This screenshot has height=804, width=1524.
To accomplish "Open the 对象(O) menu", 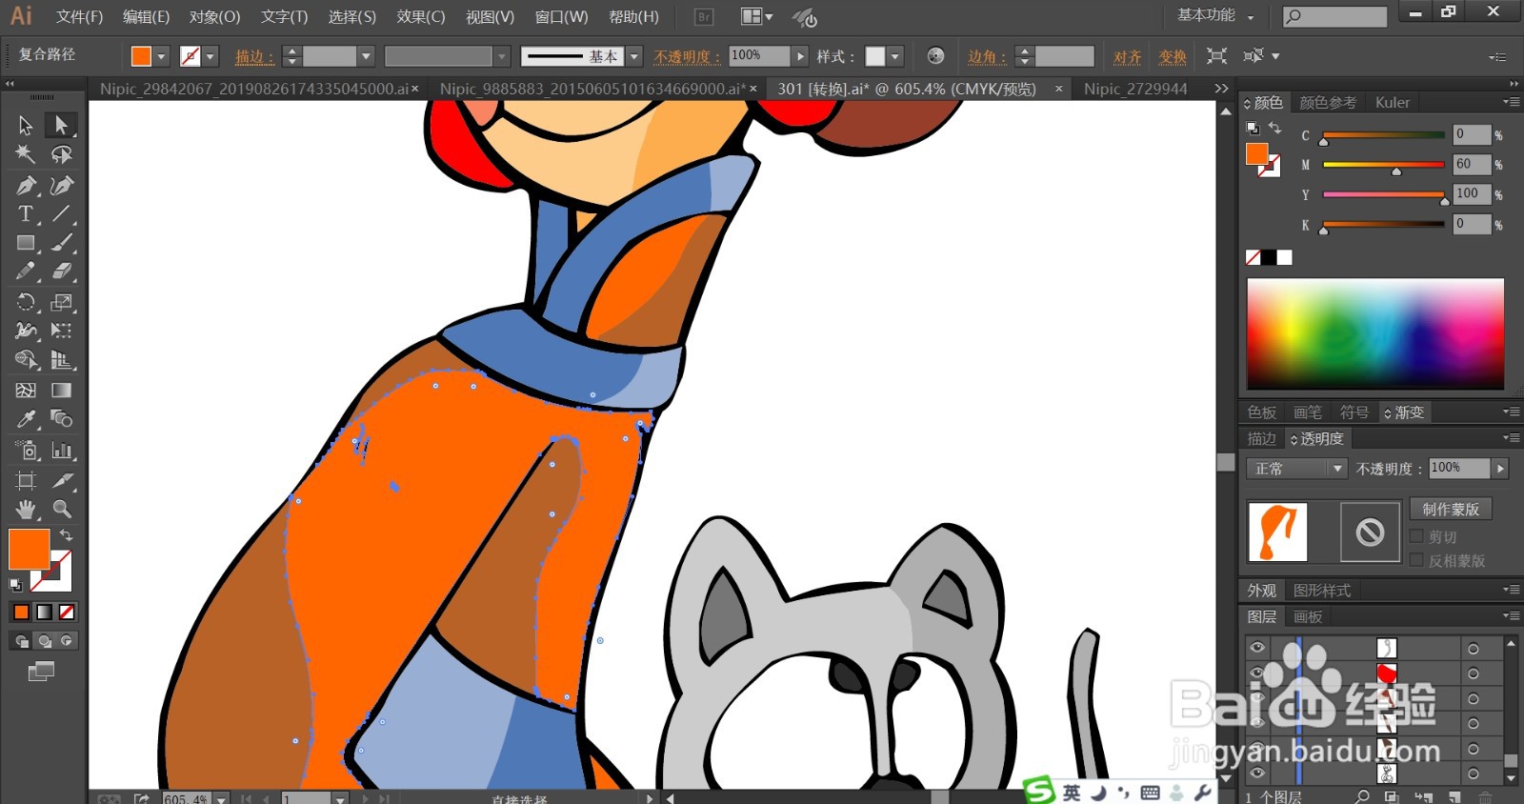I will pos(214,16).
